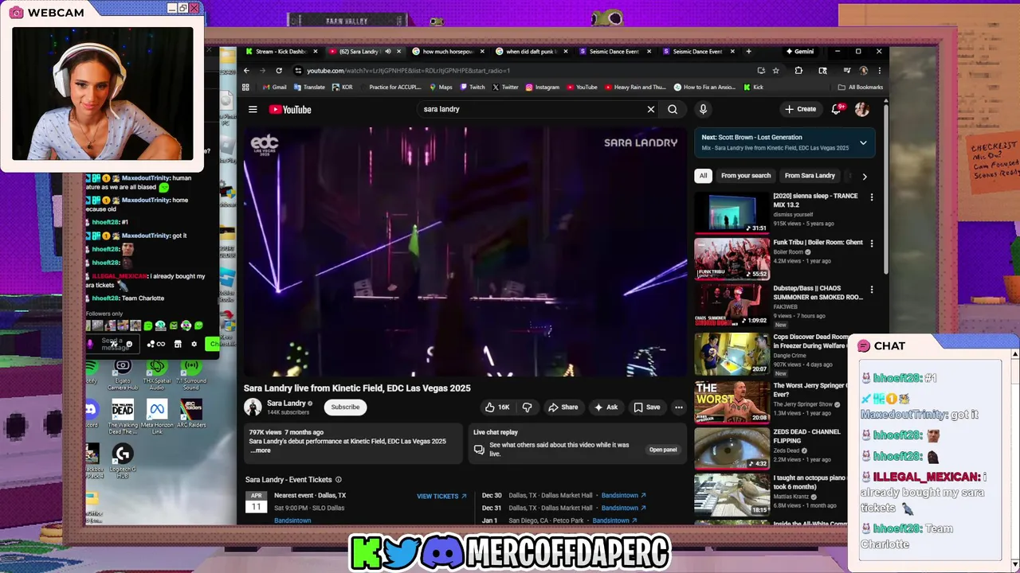Click the Create button
The image size is (1020, 573).
(x=800, y=109)
